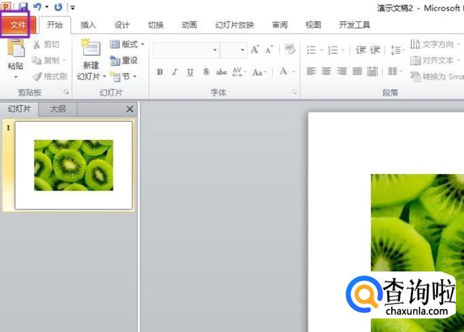Open the 文件 (File) tab
Viewport: 464px width, 332px height.
coord(18,25)
